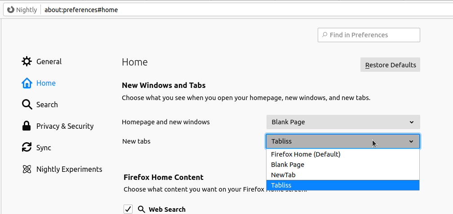Image resolution: width=453 pixels, height=214 pixels.
Task: Open the Privacy & Security settings label
Action: point(65,127)
